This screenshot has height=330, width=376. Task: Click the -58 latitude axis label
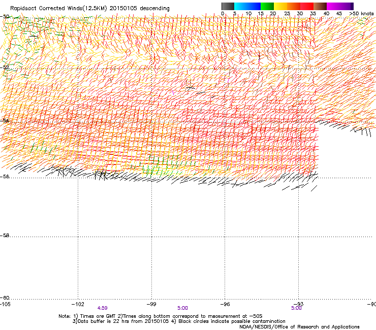coord(5,236)
